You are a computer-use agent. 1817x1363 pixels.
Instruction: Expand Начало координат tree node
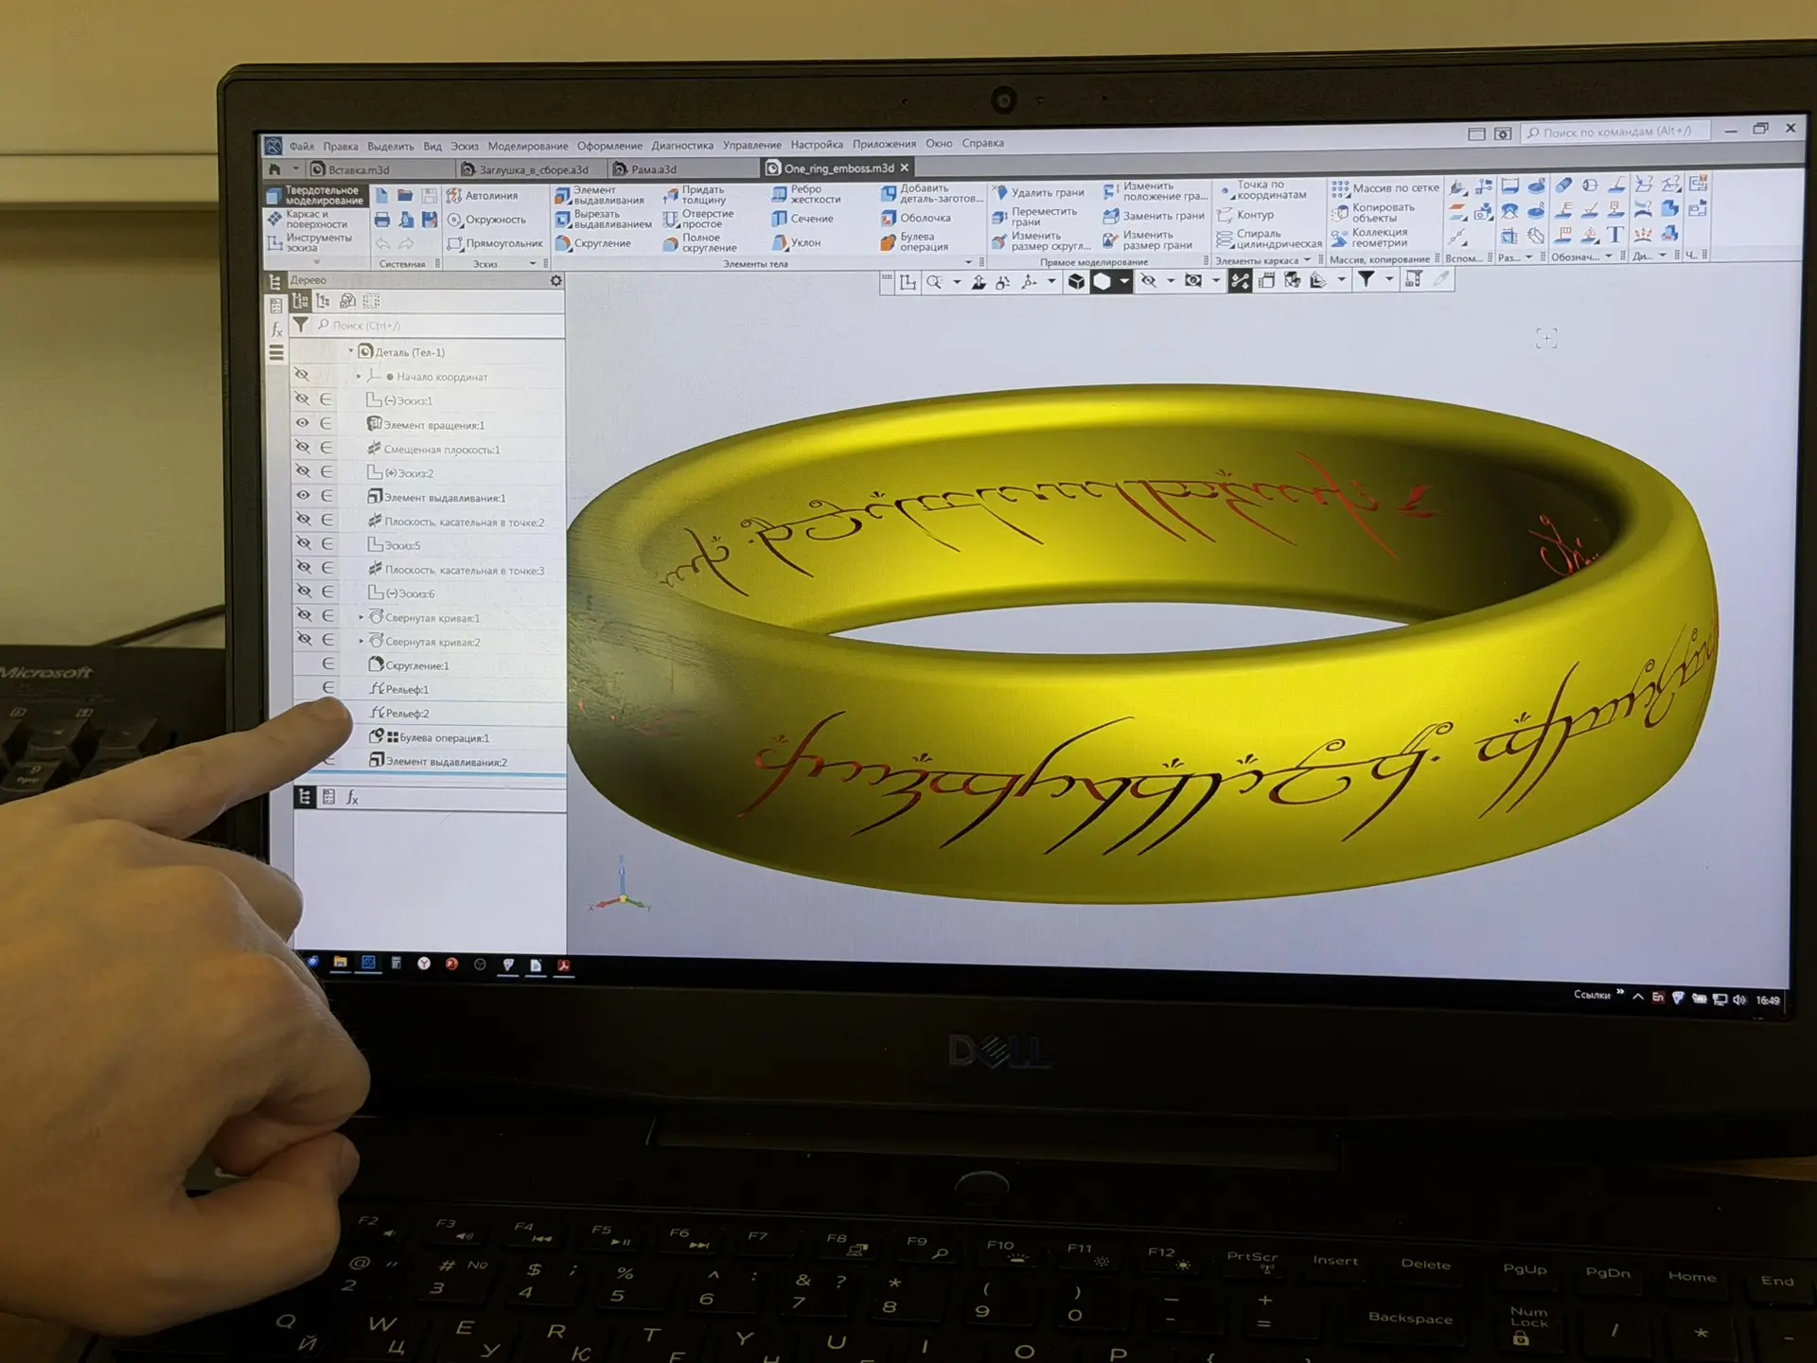pos(359,377)
